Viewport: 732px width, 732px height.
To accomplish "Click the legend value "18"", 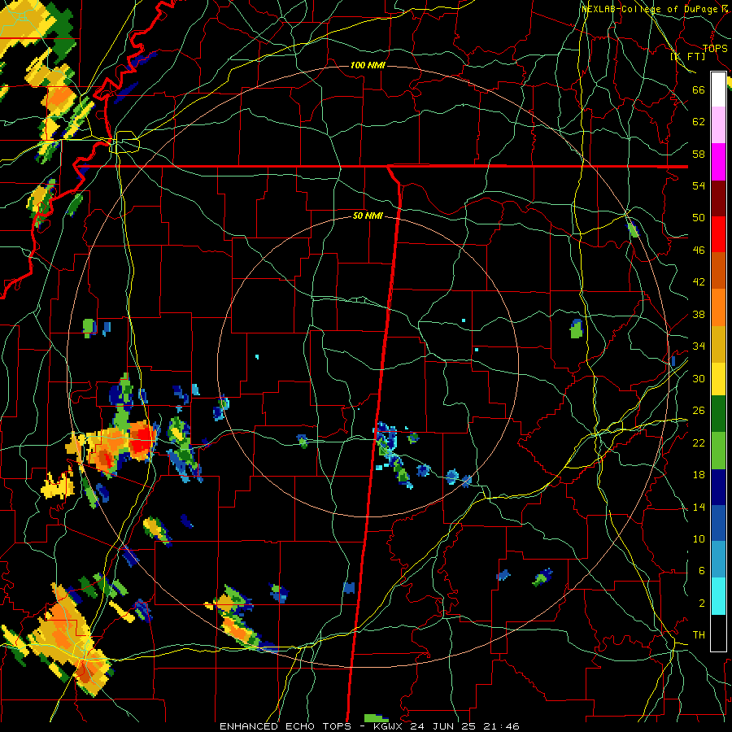I will (699, 475).
